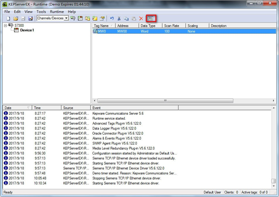This screenshot has width=279, height=197.
Task: Click the tag list scroll left arrow
Action: [x=95, y=101]
